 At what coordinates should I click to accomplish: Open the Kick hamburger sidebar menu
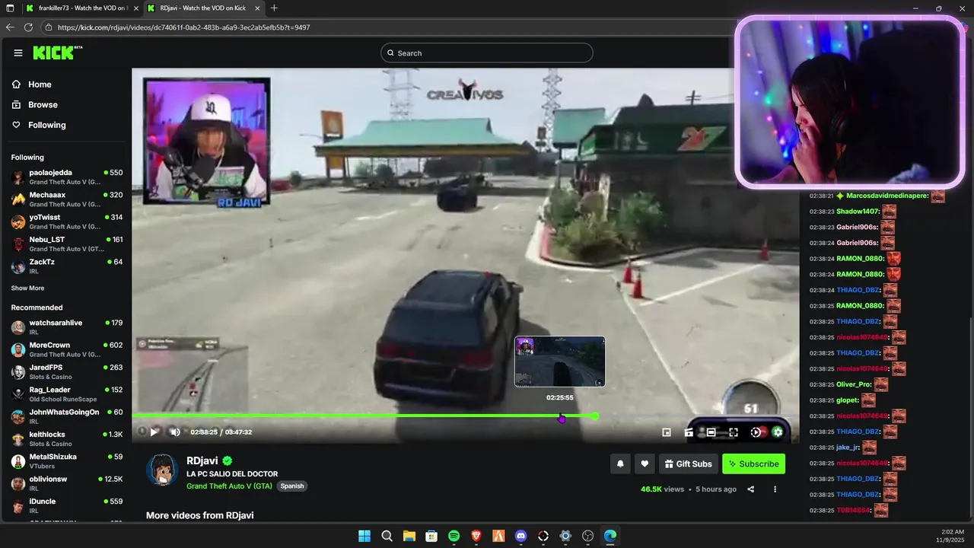(18, 53)
